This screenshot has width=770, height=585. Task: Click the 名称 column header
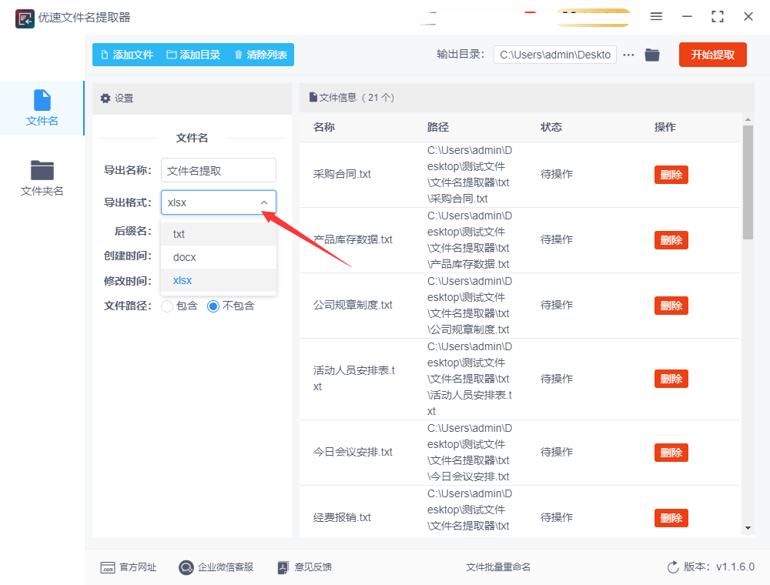tap(324, 127)
